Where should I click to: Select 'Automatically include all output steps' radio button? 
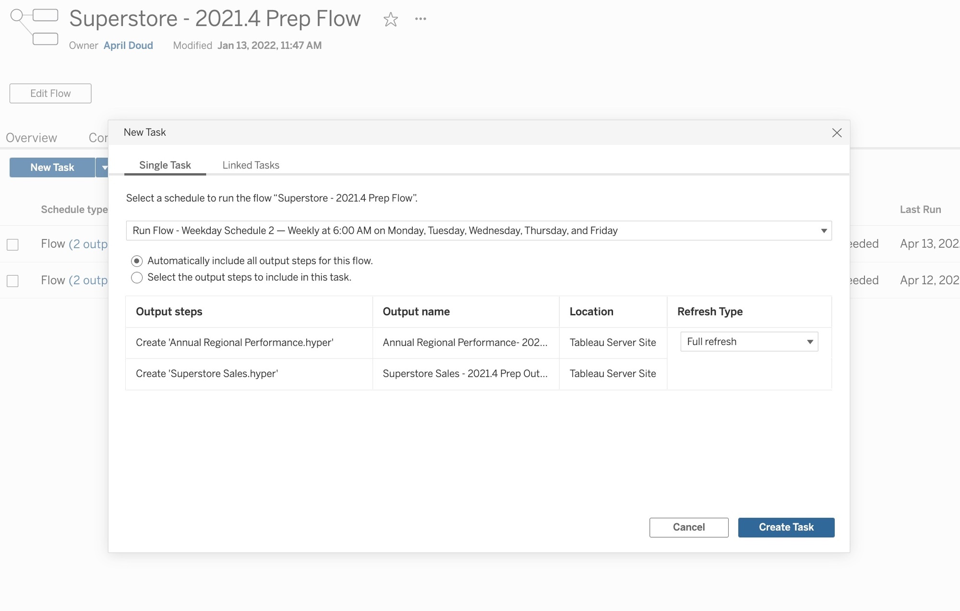click(136, 260)
